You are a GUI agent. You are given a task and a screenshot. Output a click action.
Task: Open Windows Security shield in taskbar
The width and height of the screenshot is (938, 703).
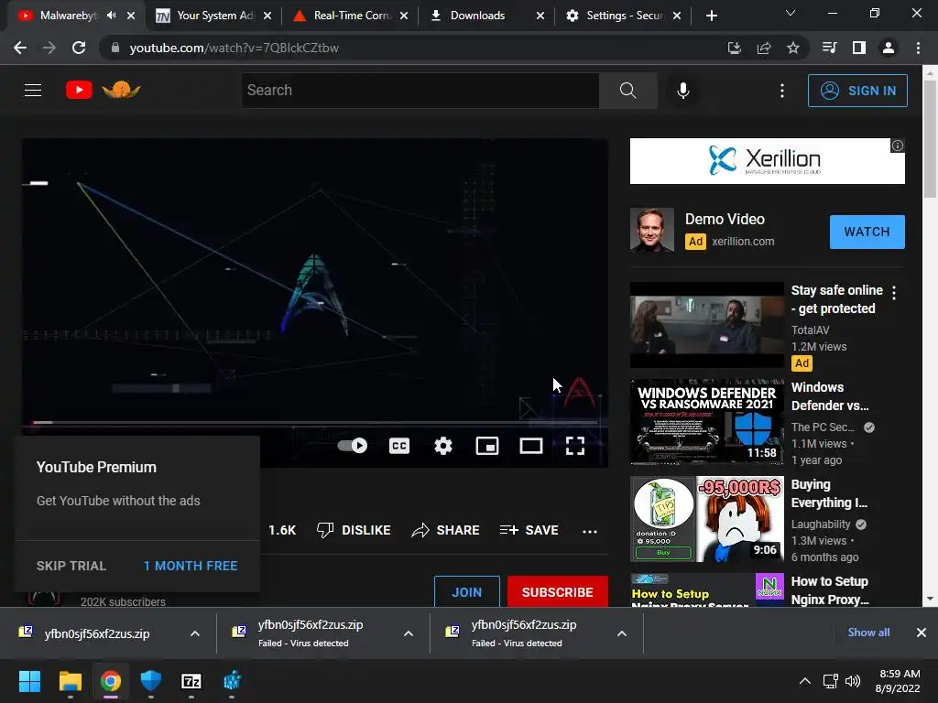pos(151,681)
